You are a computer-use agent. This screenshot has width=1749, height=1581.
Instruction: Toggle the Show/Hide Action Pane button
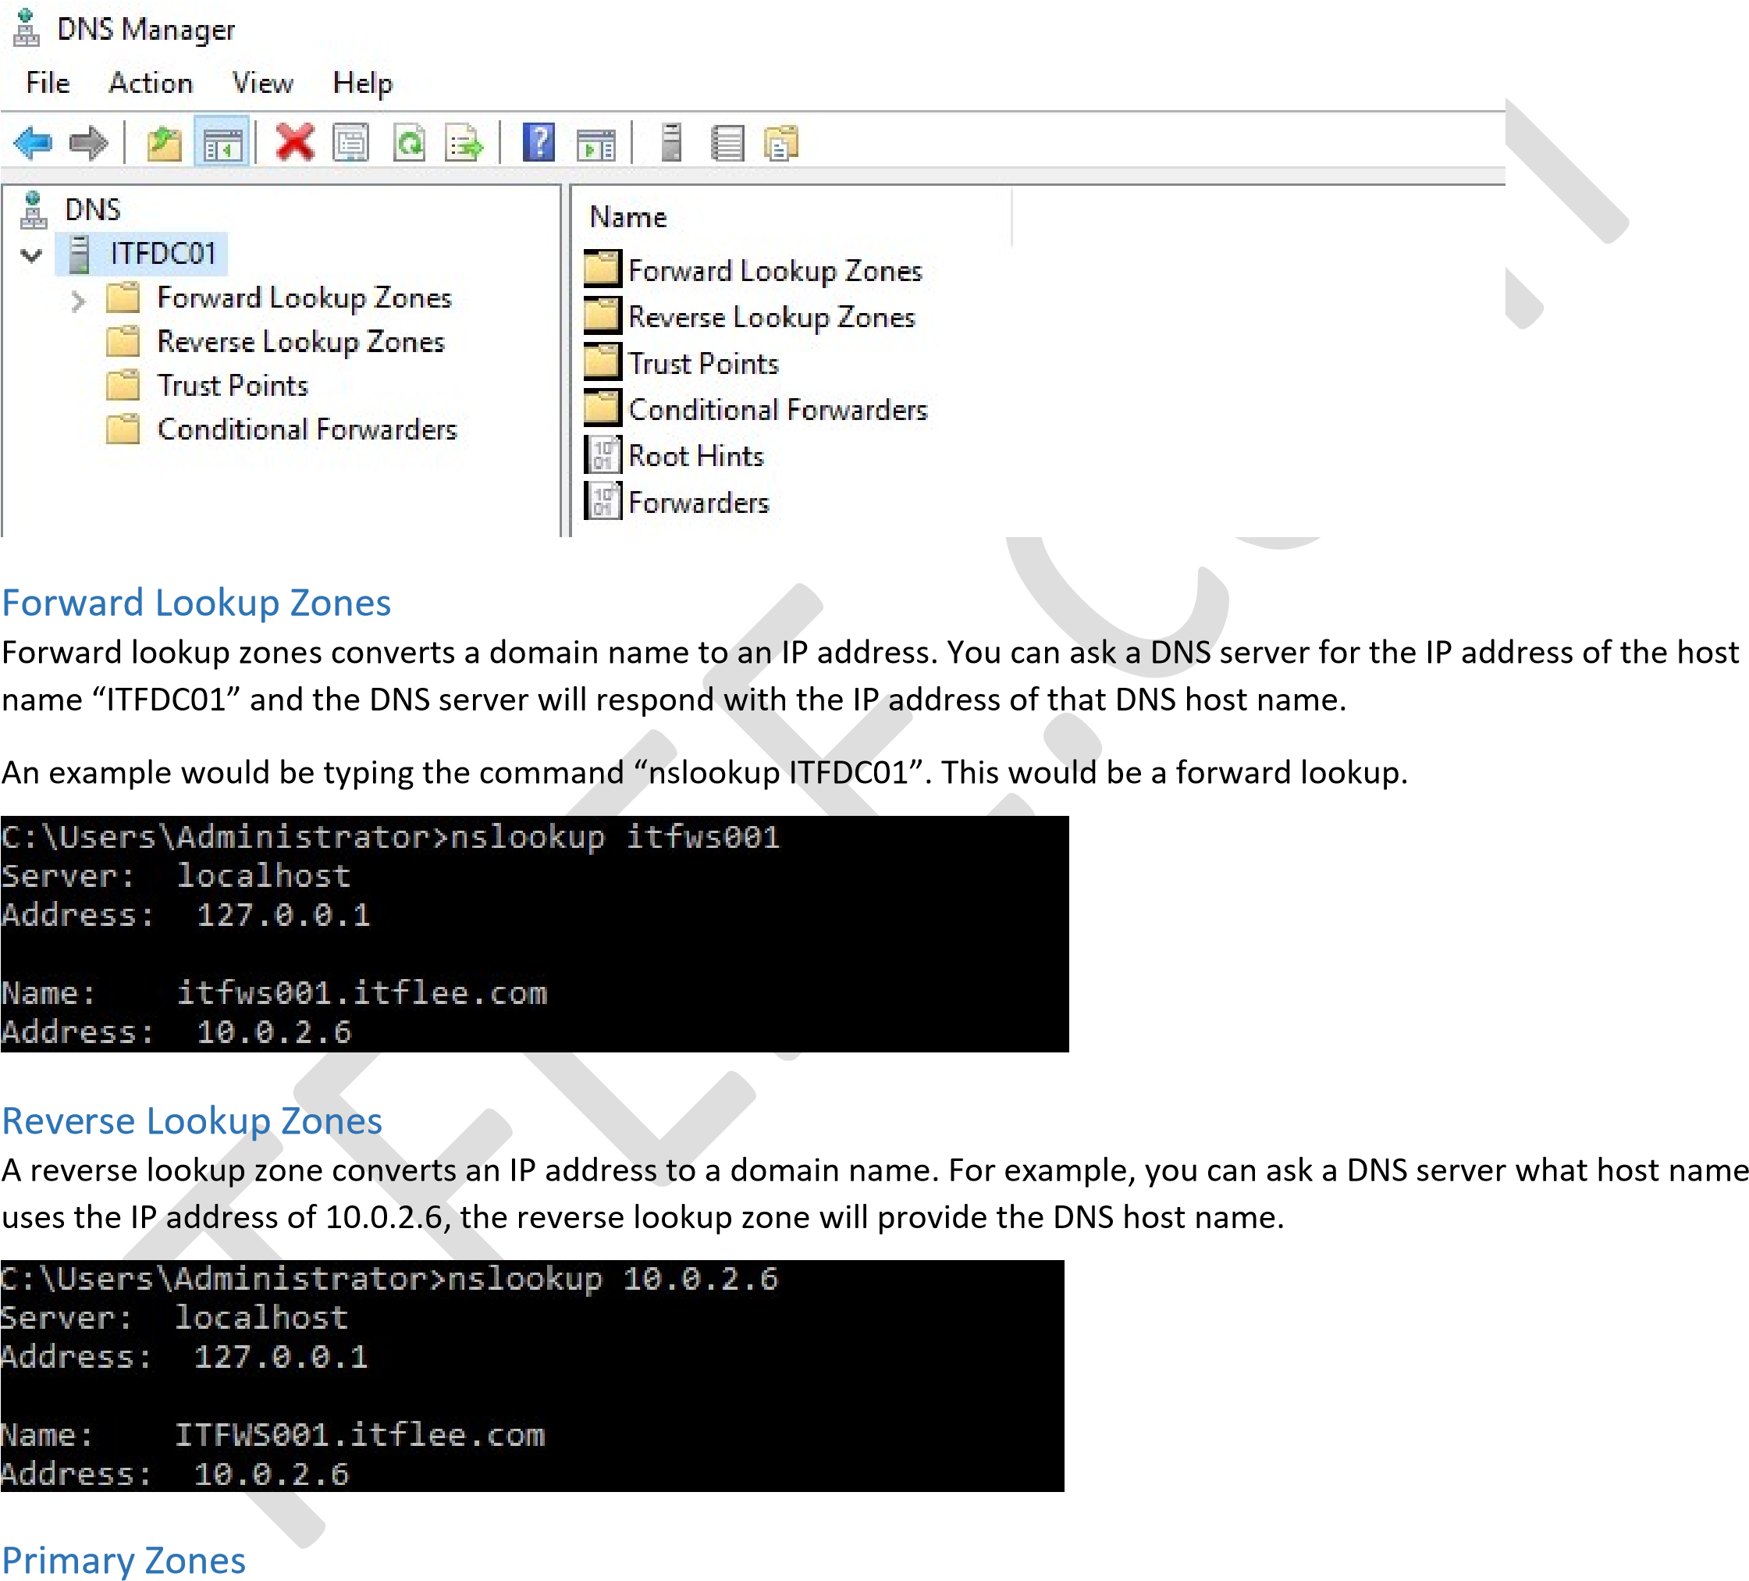coord(596,143)
